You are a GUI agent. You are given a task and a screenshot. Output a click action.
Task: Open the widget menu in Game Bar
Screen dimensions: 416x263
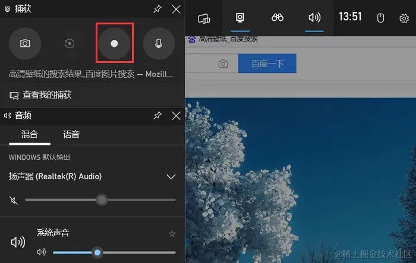[x=204, y=18]
